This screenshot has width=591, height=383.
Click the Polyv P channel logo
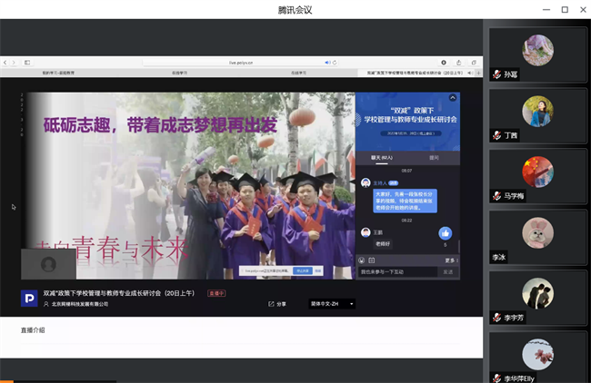(29, 298)
